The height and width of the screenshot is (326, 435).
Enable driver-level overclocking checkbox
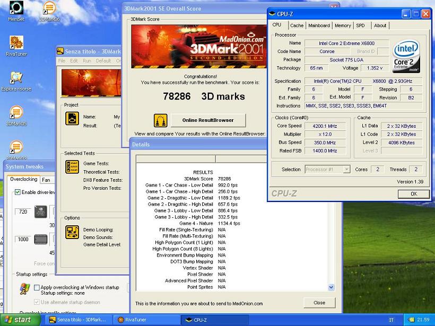18,192
